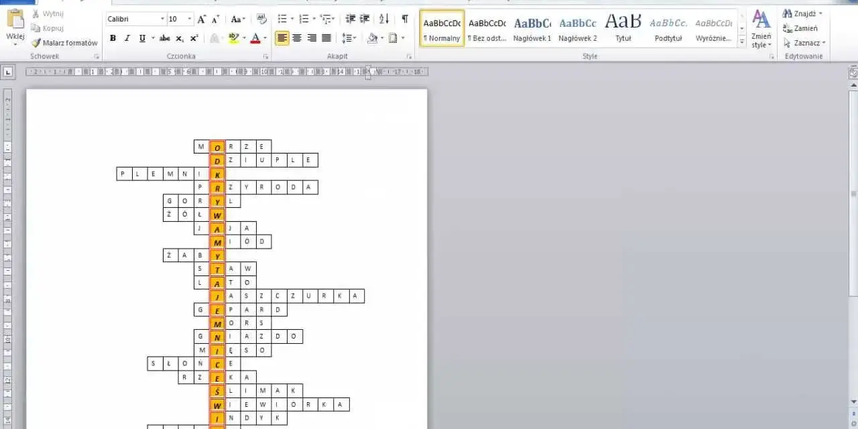858x429 pixels.
Task: Select the Tytuł style
Action: tap(623, 28)
